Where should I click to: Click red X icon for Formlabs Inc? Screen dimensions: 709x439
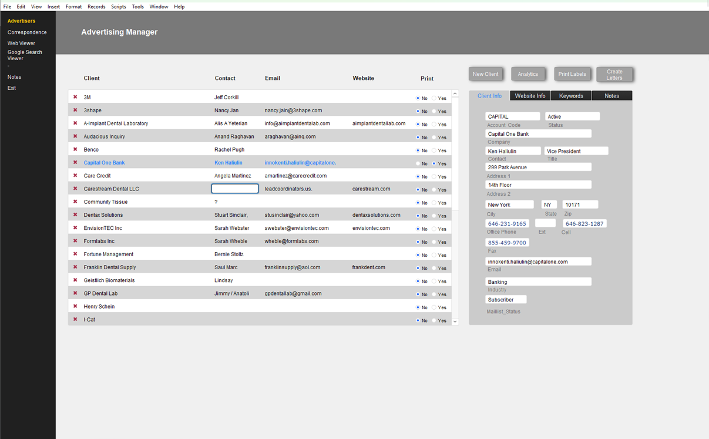point(75,241)
